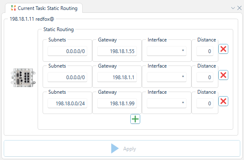Edit distance field of 198.18.1.55 route
The width and height of the screenshot is (244, 160).
click(205, 51)
